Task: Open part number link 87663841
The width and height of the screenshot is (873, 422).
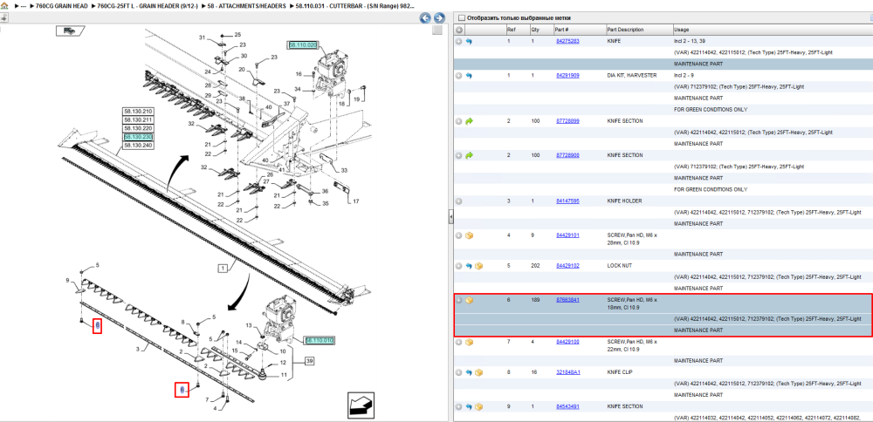Action: pyautogui.click(x=568, y=300)
